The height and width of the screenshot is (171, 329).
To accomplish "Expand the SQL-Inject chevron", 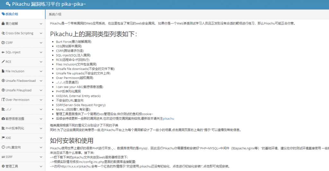I will coord(41,52).
